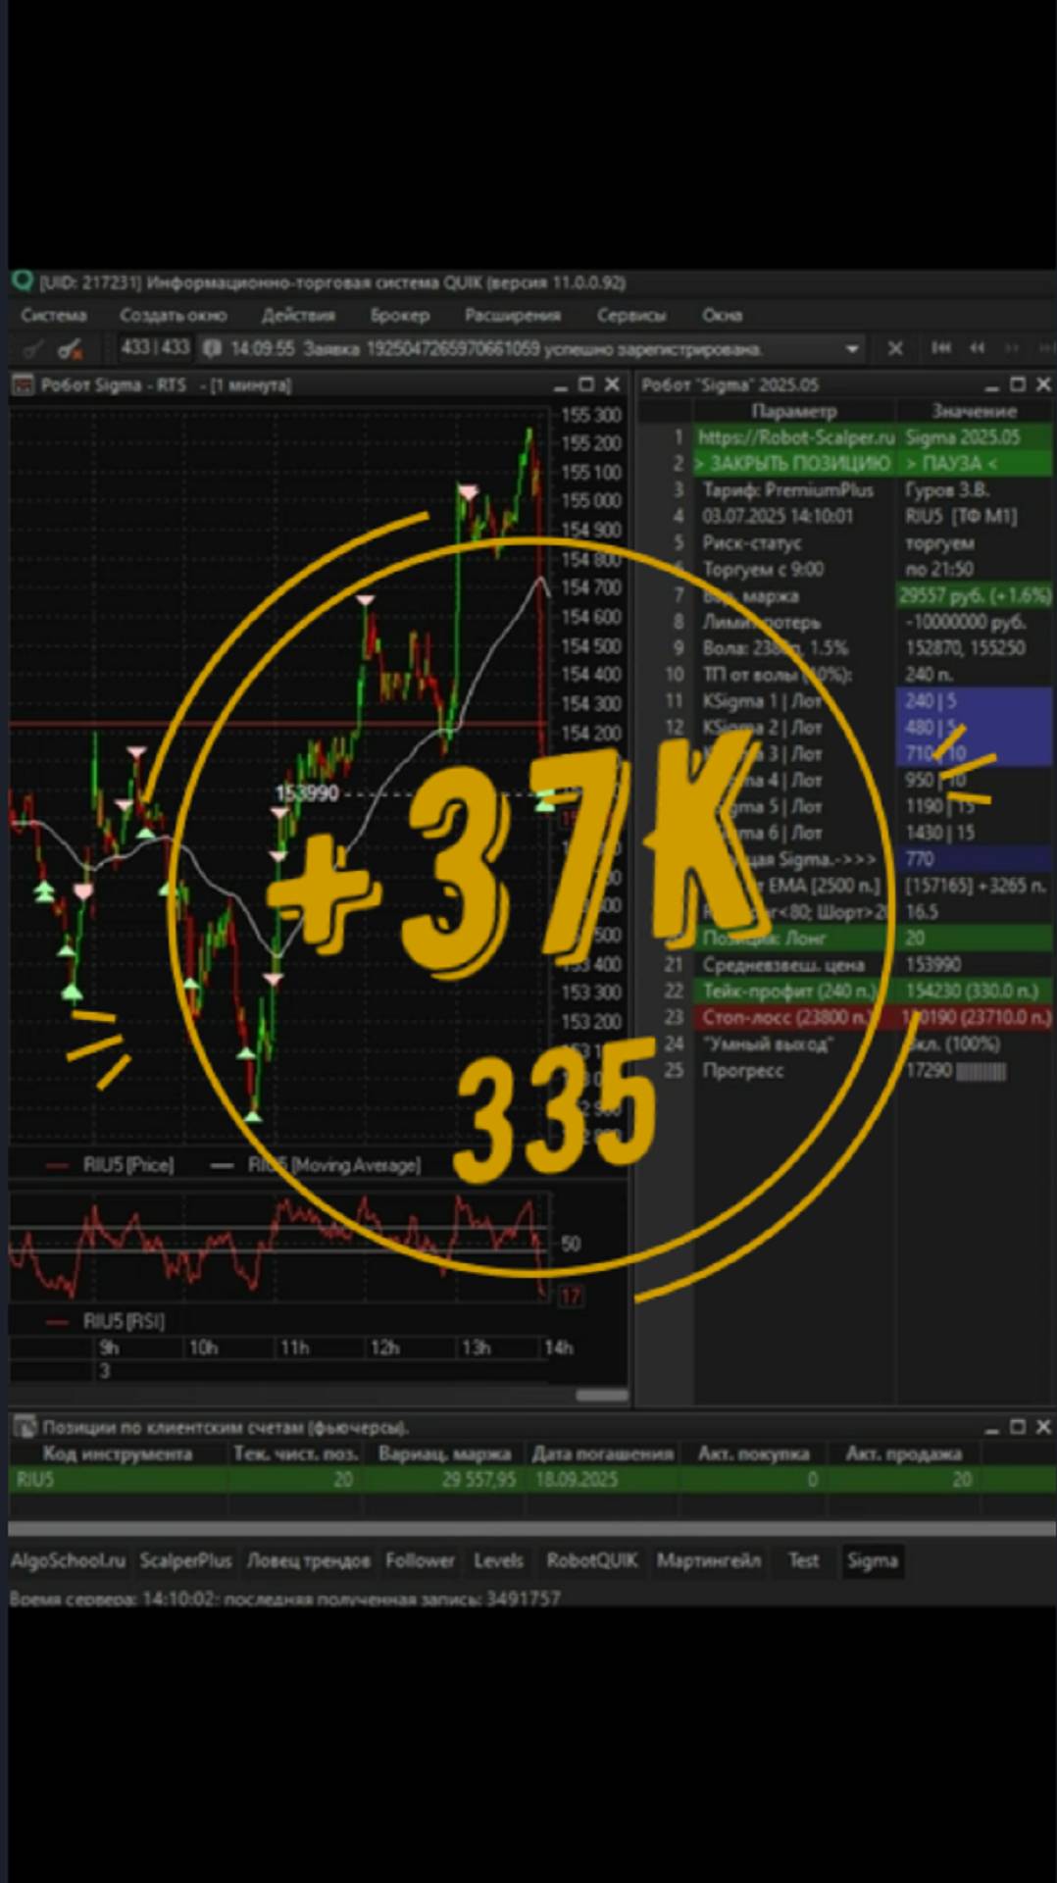Open the Действия menu

click(x=298, y=315)
